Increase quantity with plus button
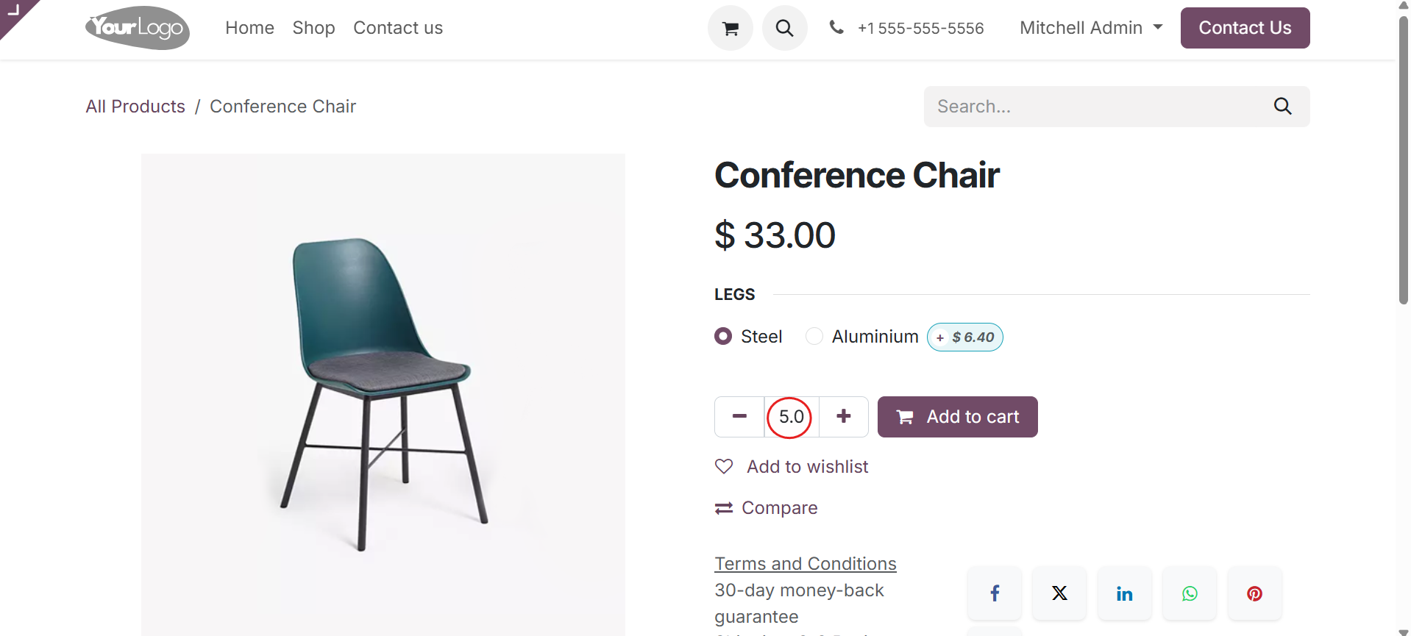This screenshot has width=1411, height=636. pyautogui.click(x=844, y=417)
